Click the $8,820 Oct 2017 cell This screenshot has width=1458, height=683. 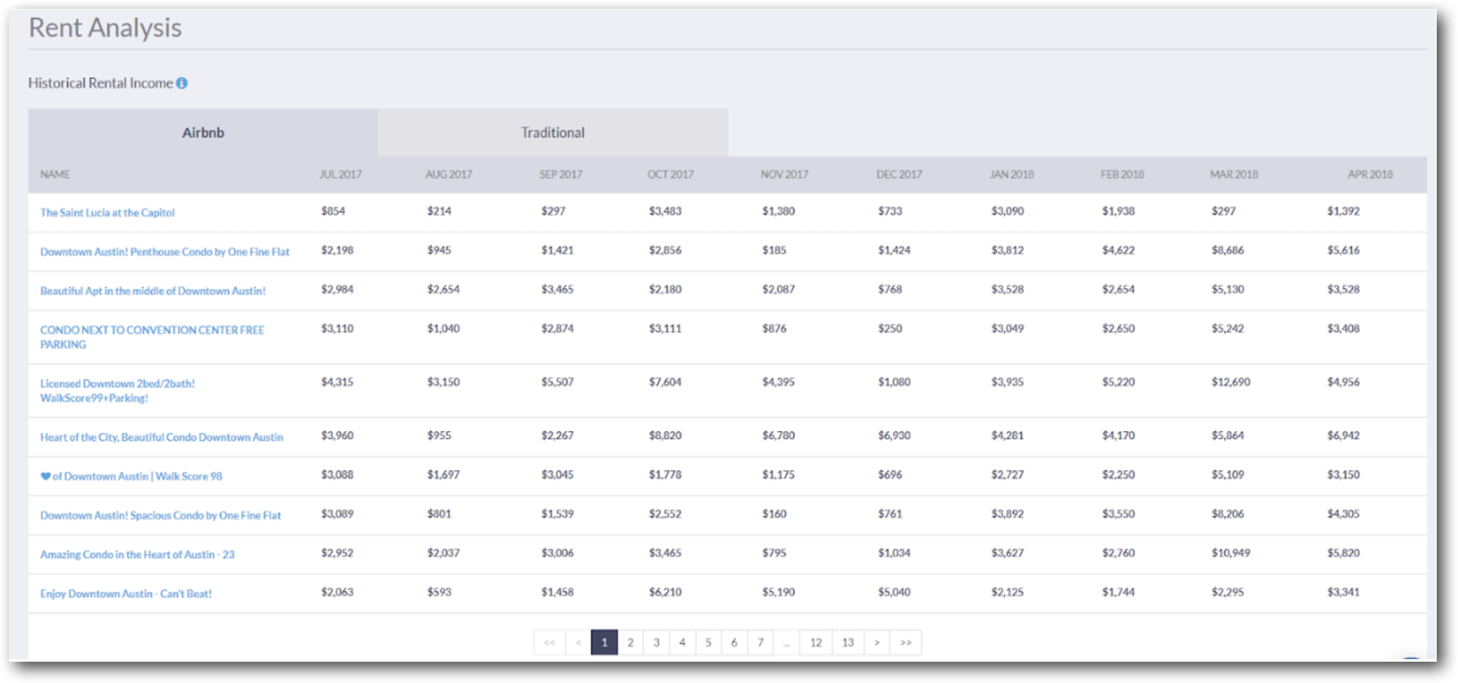point(665,436)
